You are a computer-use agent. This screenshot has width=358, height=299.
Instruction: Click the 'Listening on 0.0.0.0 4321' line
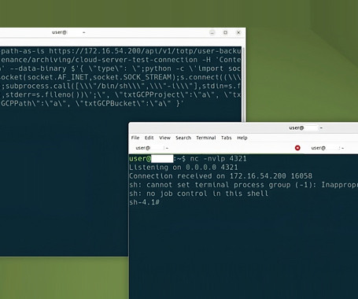(183, 168)
